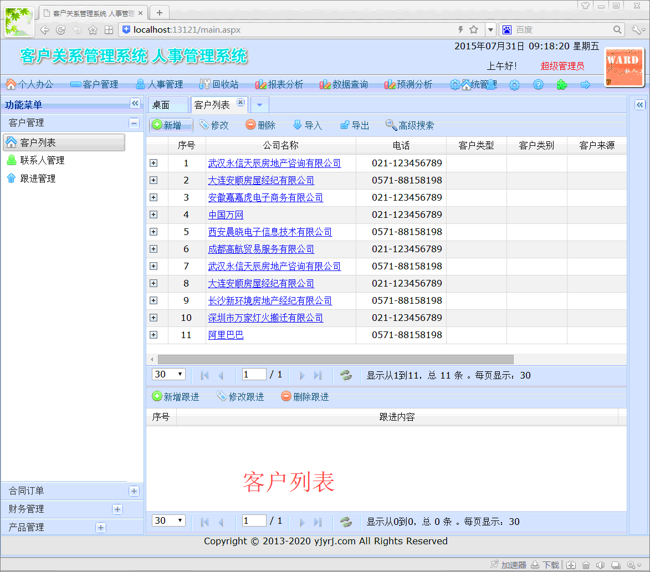
Task: Open the page size dropdown in customer grid
Action: click(x=168, y=375)
